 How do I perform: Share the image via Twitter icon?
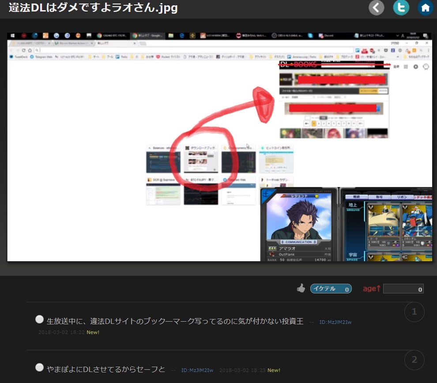coord(401,8)
